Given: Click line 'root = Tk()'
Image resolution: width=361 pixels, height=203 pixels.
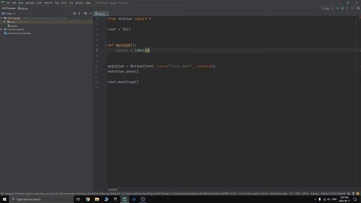Looking at the screenshot, I should (119, 29).
